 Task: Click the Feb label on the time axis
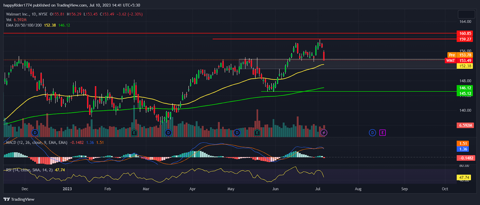(x=107, y=189)
